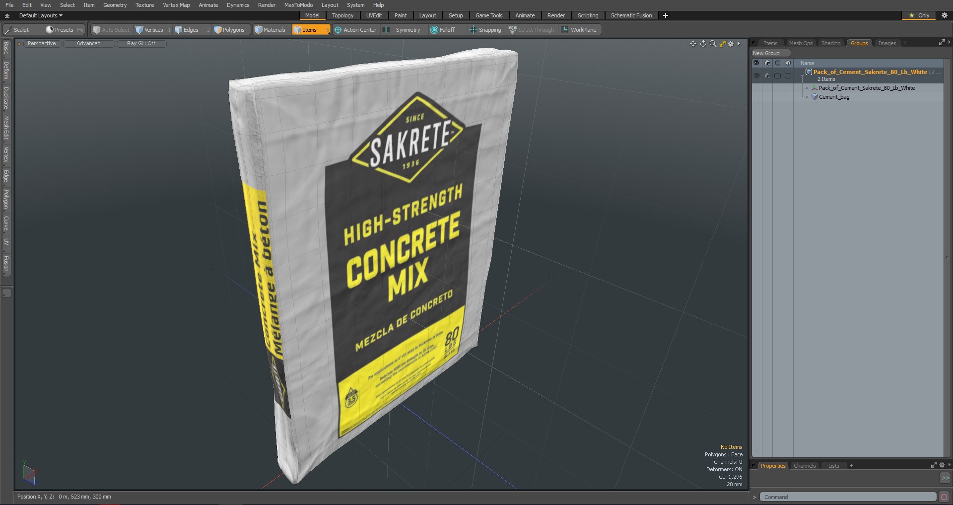Add a new layout tab
This screenshot has height=505, width=953.
(666, 15)
